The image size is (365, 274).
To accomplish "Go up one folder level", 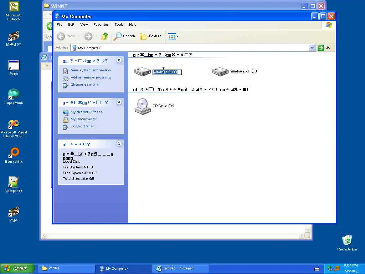I will click(x=105, y=36).
